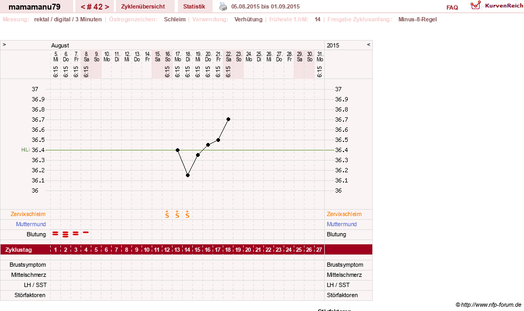
Task: Click the KurvenReich logo icon
Action: [x=475, y=5]
